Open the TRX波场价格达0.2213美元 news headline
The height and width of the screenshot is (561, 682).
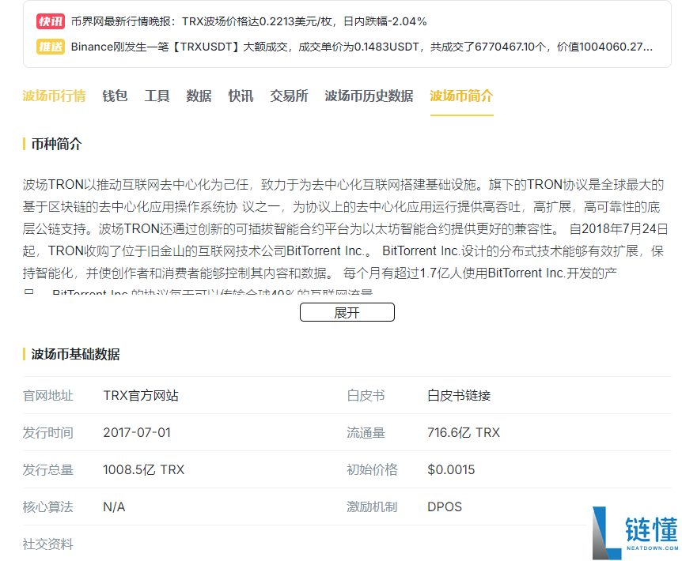248,21
